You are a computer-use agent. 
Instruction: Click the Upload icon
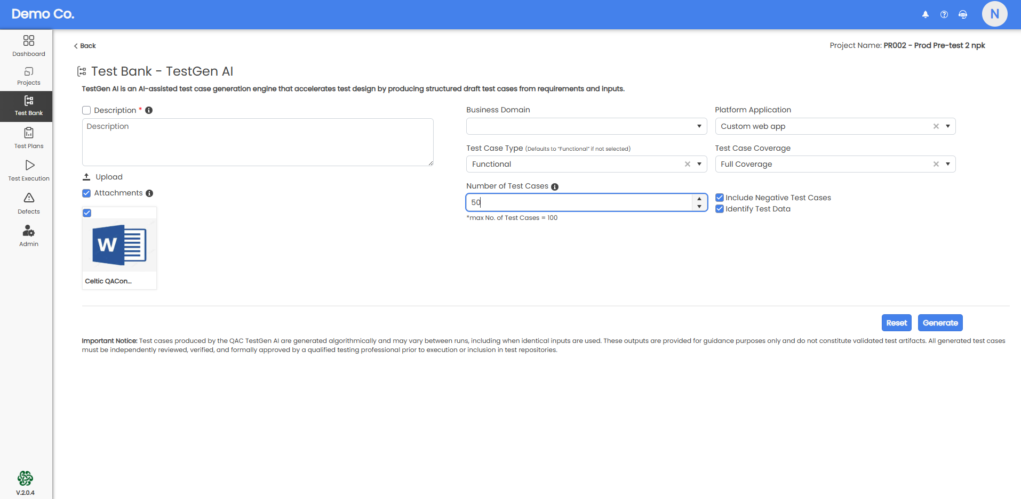click(86, 177)
